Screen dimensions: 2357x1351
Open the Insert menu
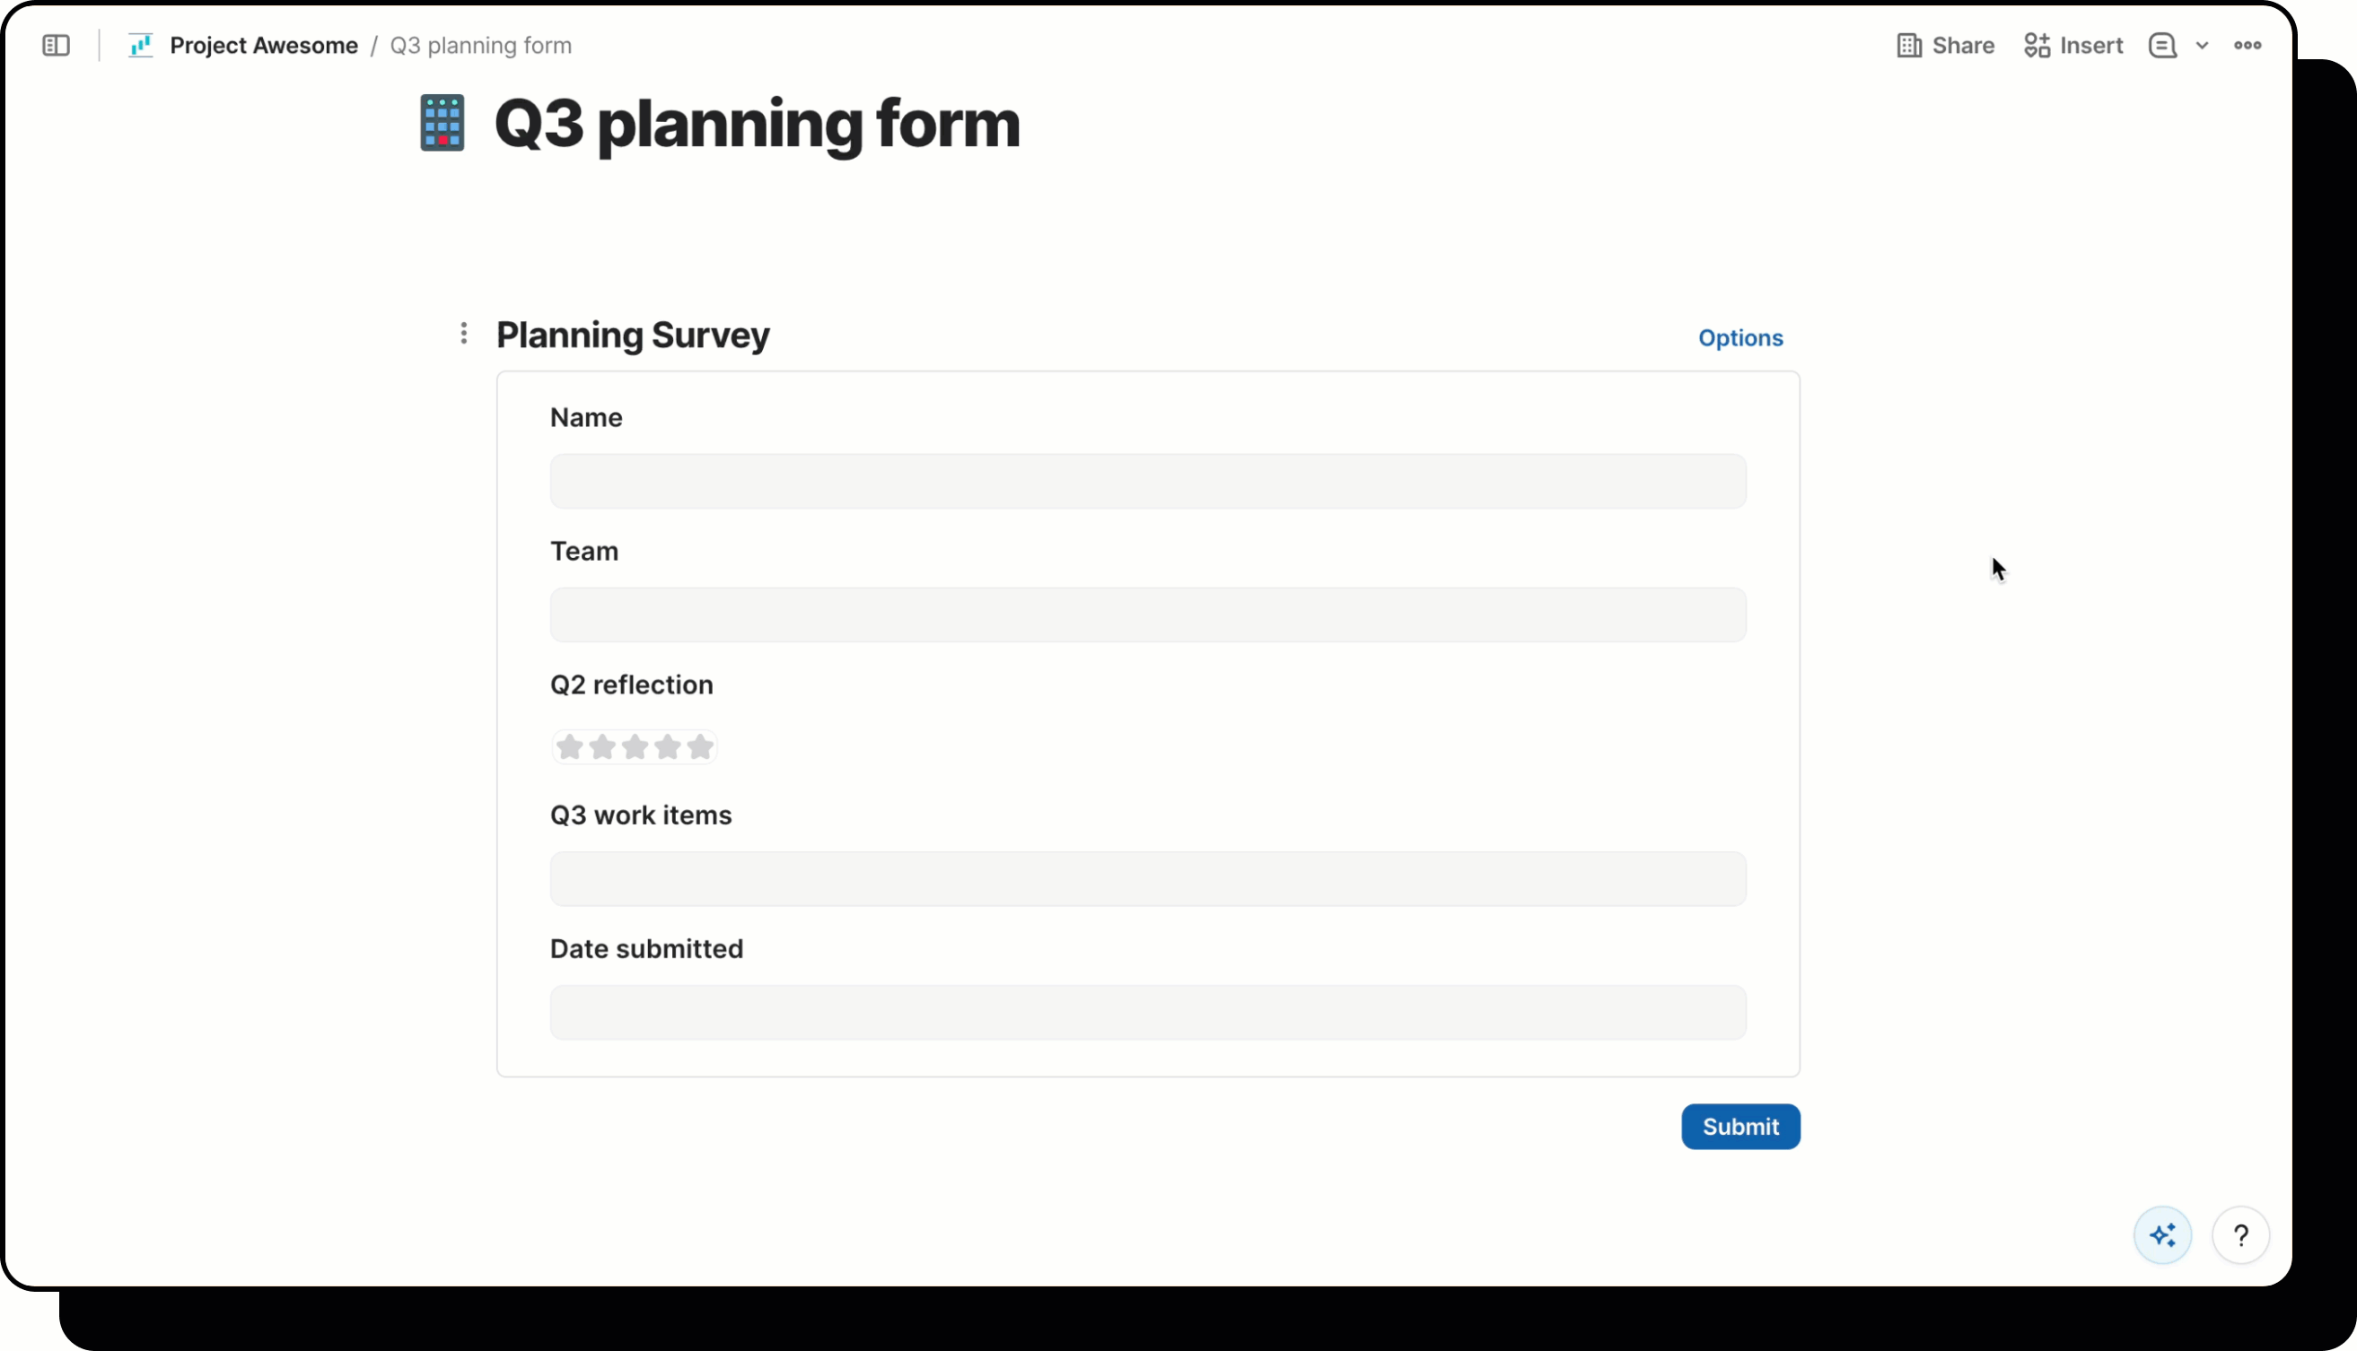click(2073, 46)
